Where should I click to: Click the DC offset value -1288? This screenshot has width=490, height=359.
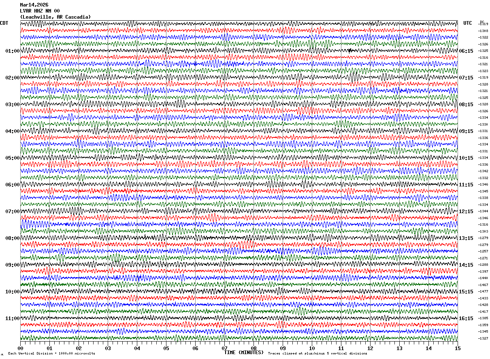point(483,265)
